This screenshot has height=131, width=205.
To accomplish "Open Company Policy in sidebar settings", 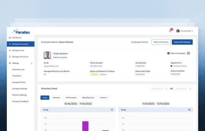I will [x=19, y=82].
